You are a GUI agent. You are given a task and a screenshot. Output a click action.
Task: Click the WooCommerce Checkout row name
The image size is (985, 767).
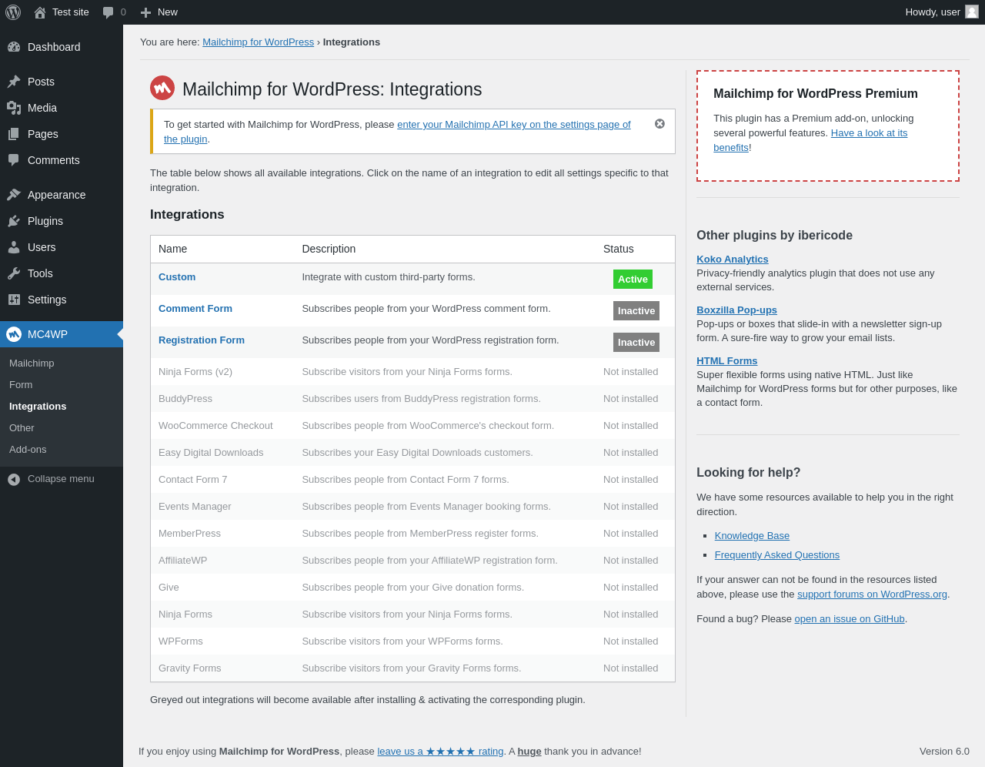pos(215,426)
